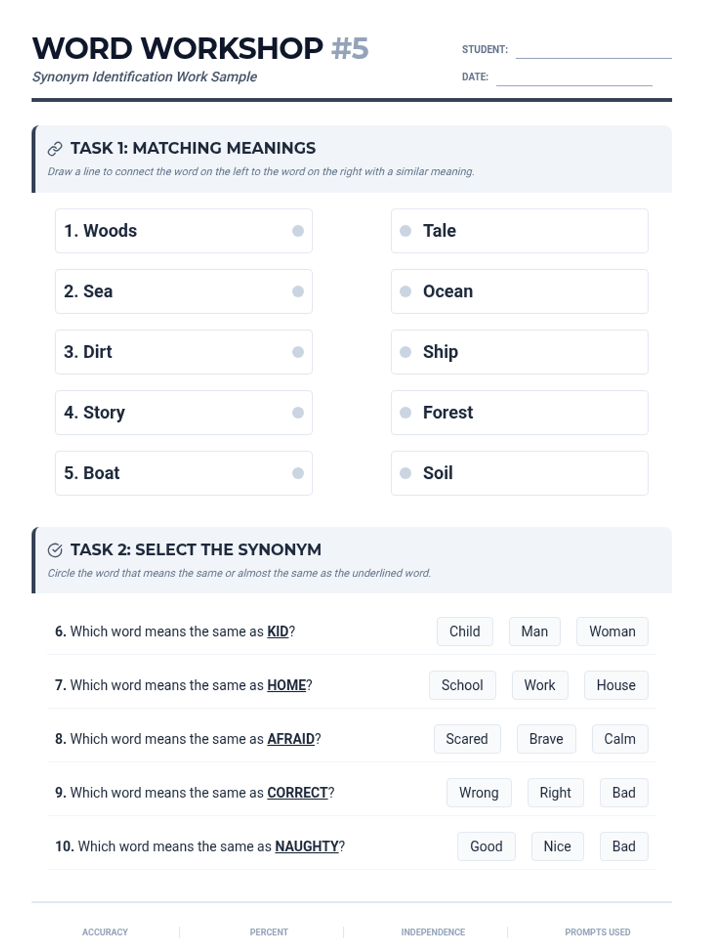Click the connector dot next to Dirt

(298, 352)
